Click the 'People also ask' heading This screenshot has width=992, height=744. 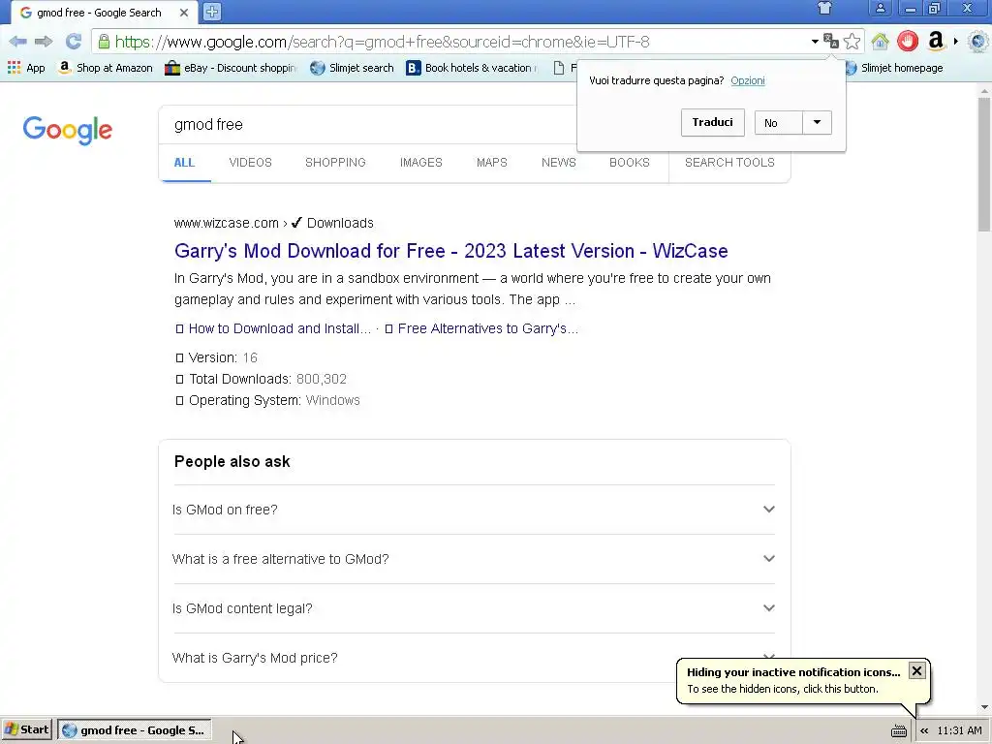(x=232, y=461)
